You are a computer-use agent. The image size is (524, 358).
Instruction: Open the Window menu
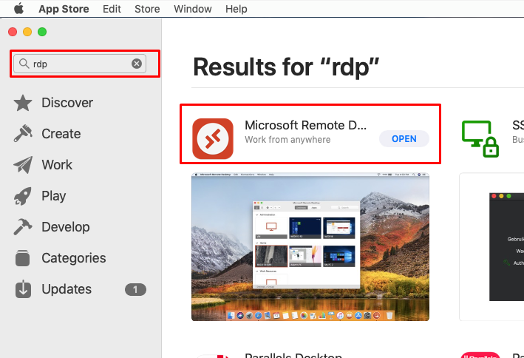point(192,9)
